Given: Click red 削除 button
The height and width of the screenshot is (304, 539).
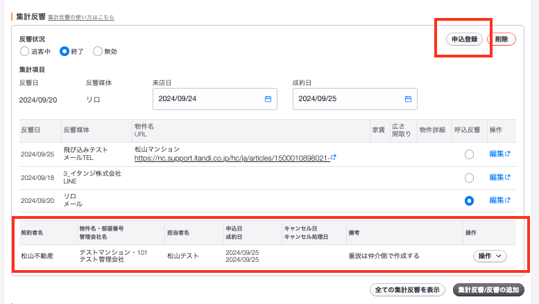Looking at the screenshot, I should 502,39.
